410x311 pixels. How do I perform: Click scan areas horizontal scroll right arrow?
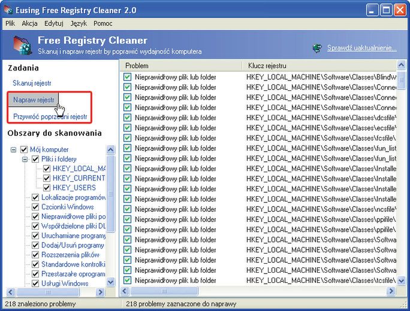(100, 292)
